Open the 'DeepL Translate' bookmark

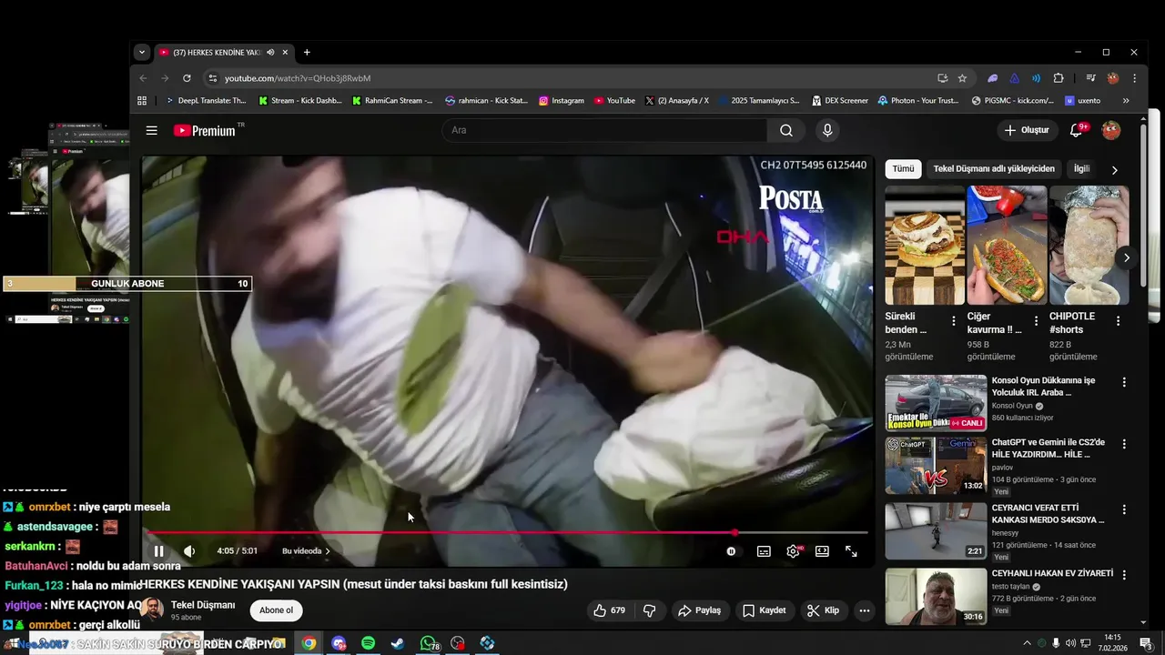(205, 101)
